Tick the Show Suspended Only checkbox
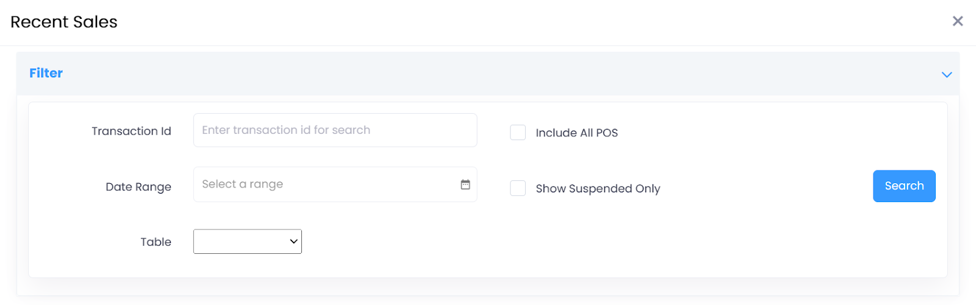Viewport: 976px width, 305px height. tap(518, 188)
